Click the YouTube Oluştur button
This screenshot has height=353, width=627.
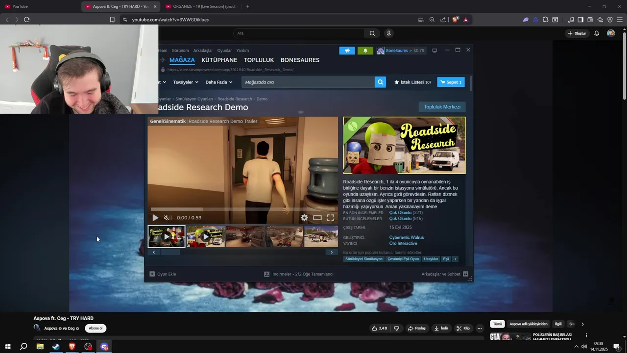(577, 33)
